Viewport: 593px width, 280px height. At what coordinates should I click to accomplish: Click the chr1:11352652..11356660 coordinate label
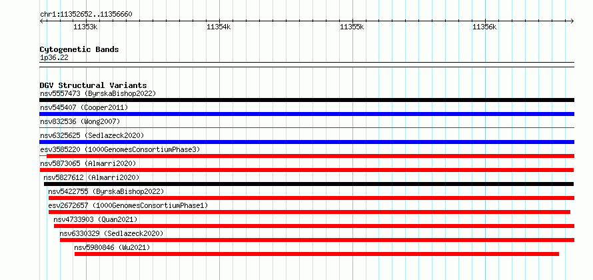[x=86, y=15]
